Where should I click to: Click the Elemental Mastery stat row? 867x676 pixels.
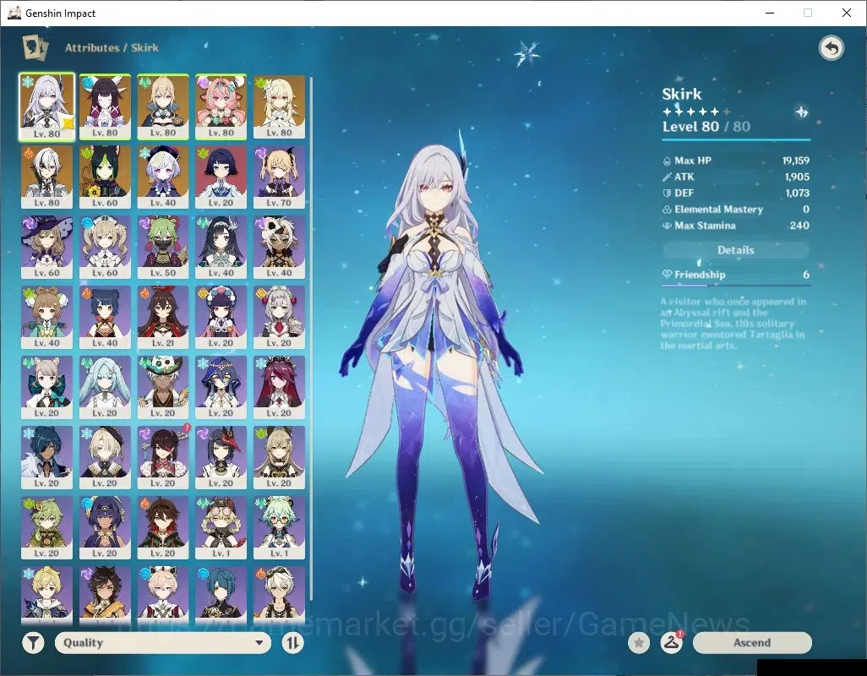coord(736,210)
